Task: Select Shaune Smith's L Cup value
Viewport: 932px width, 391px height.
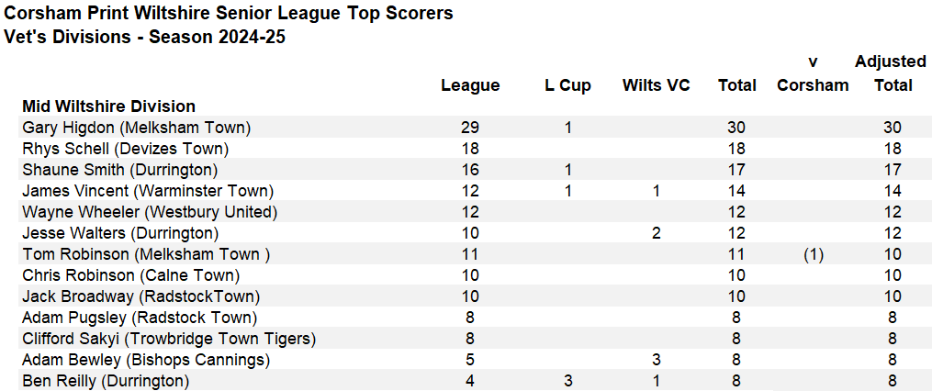Action: (567, 170)
